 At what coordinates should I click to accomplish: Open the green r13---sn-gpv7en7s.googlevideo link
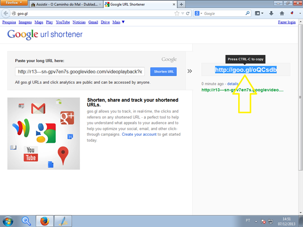[242, 90]
